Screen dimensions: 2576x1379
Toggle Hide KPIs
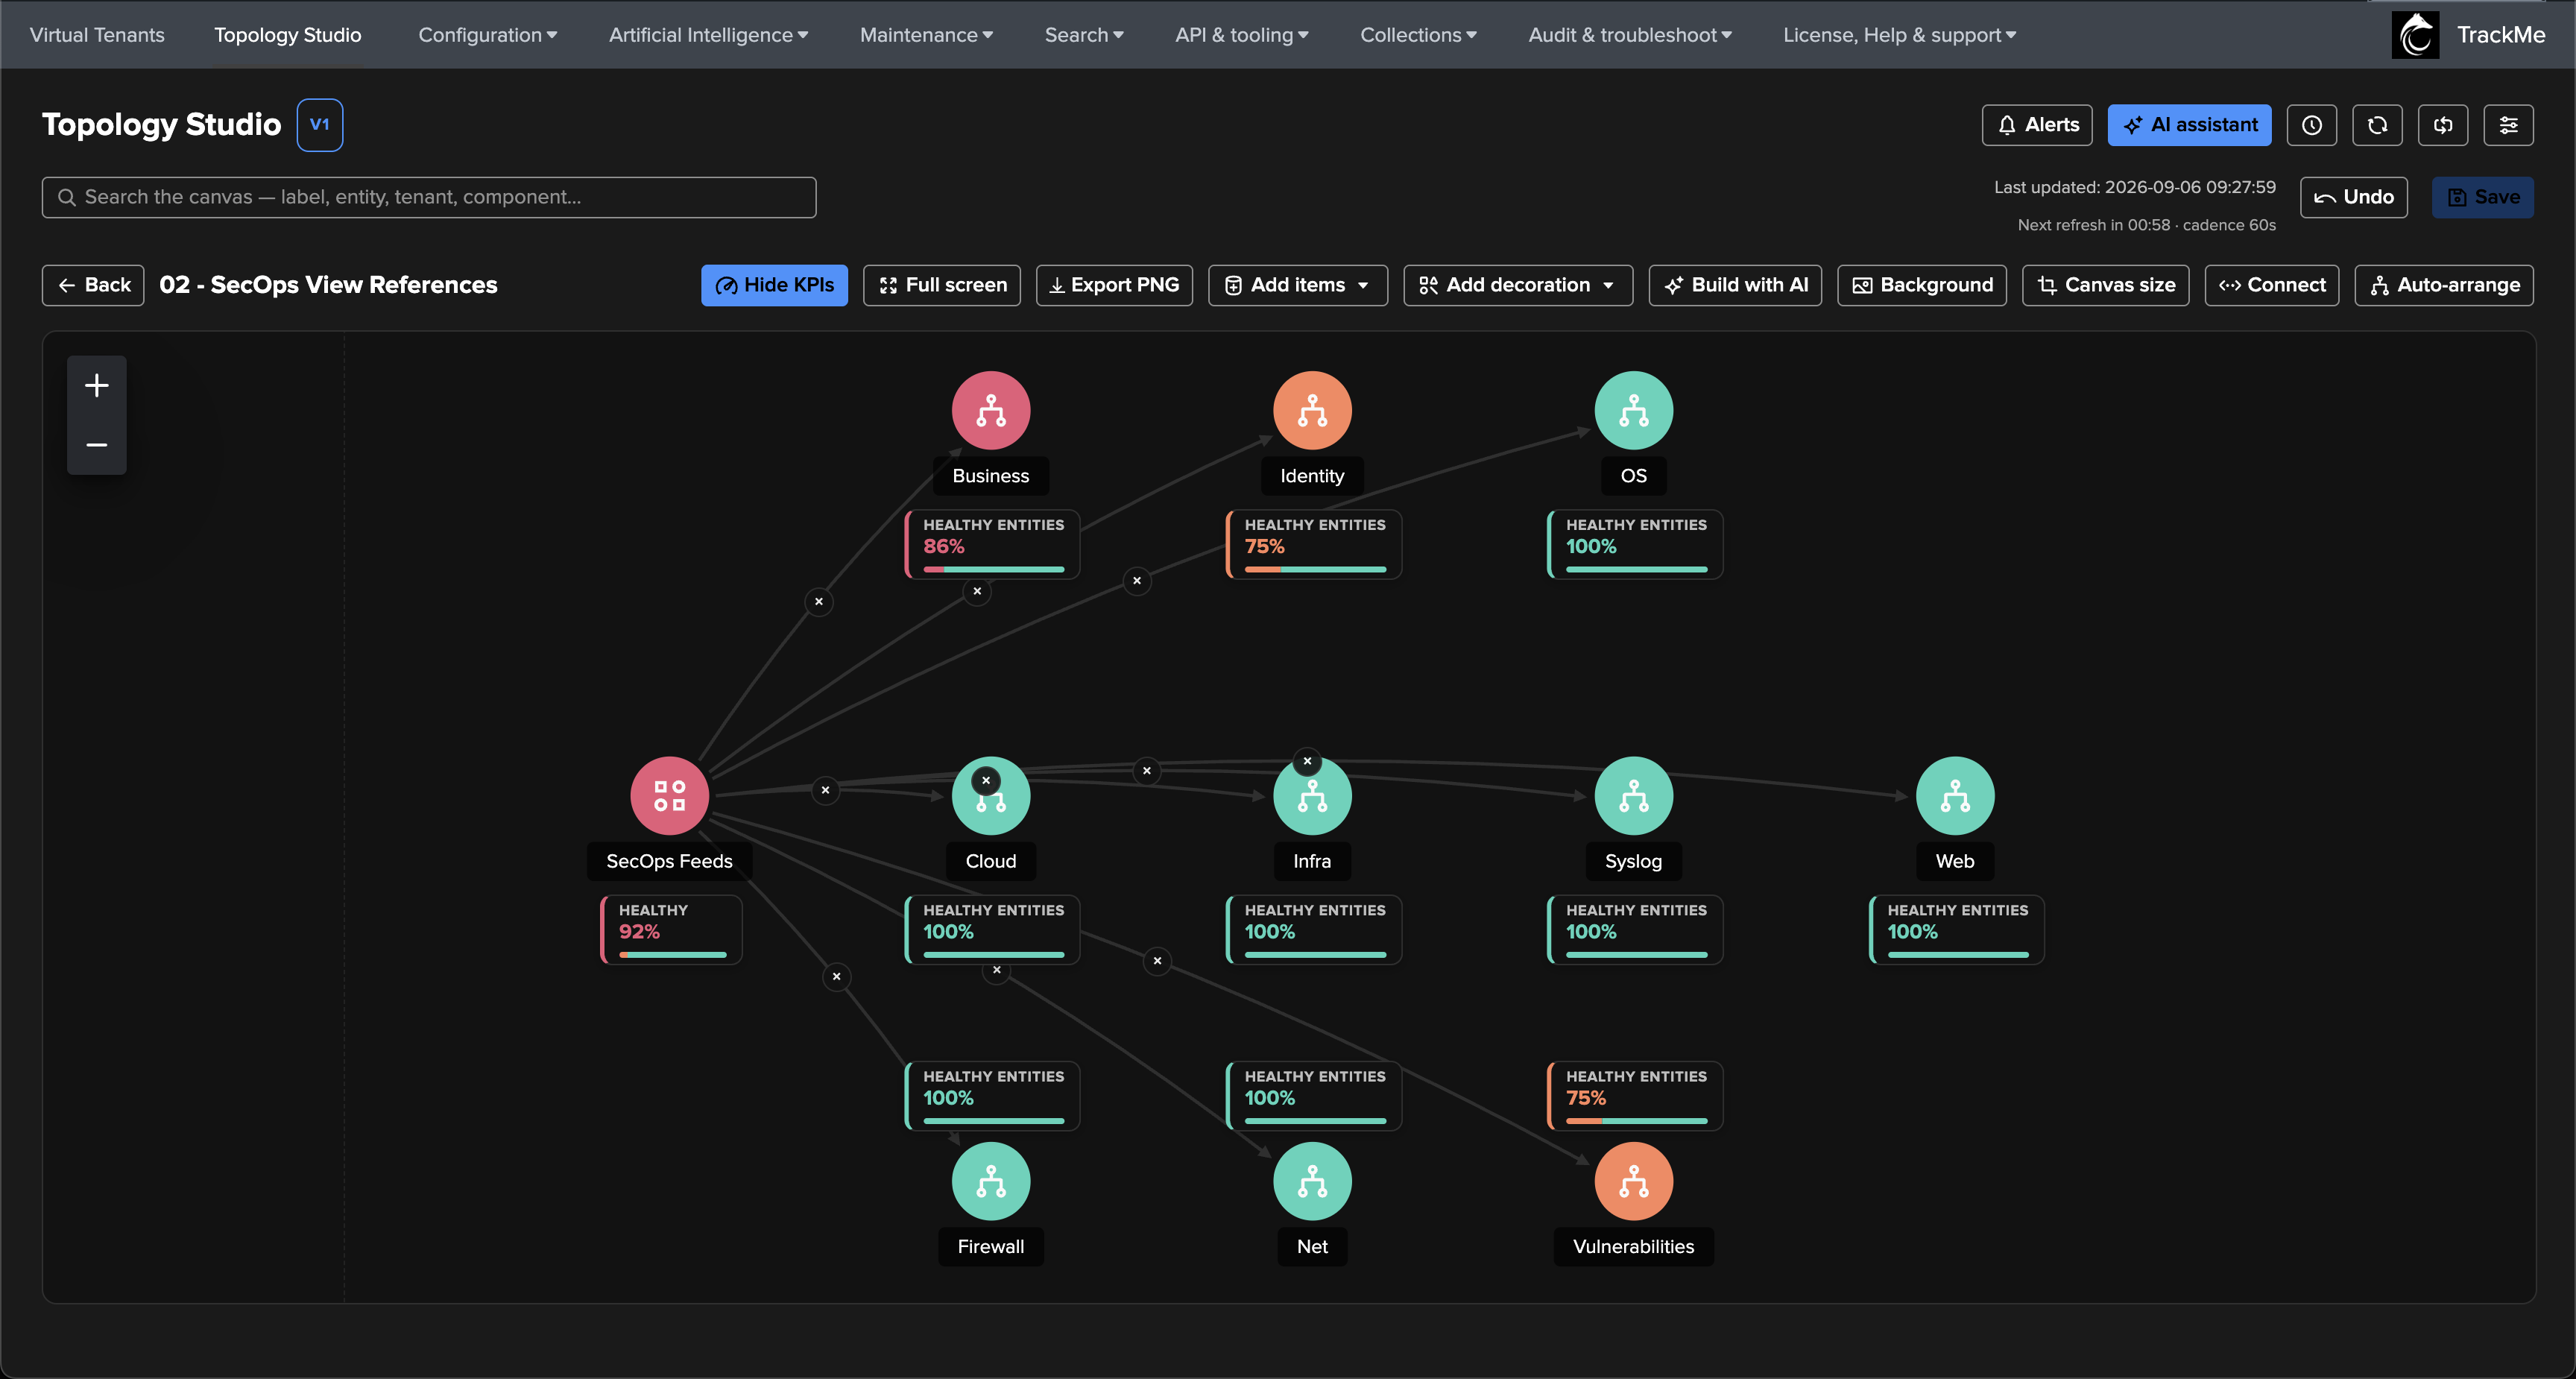coord(774,285)
